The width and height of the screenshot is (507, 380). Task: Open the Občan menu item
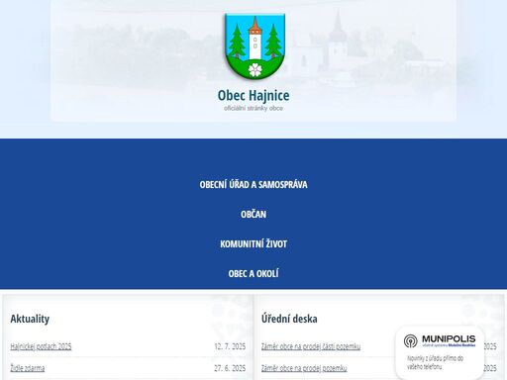pyautogui.click(x=253, y=214)
